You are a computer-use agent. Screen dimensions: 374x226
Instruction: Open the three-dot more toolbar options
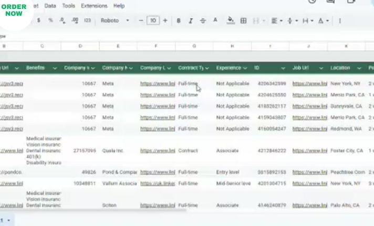tap(340, 21)
